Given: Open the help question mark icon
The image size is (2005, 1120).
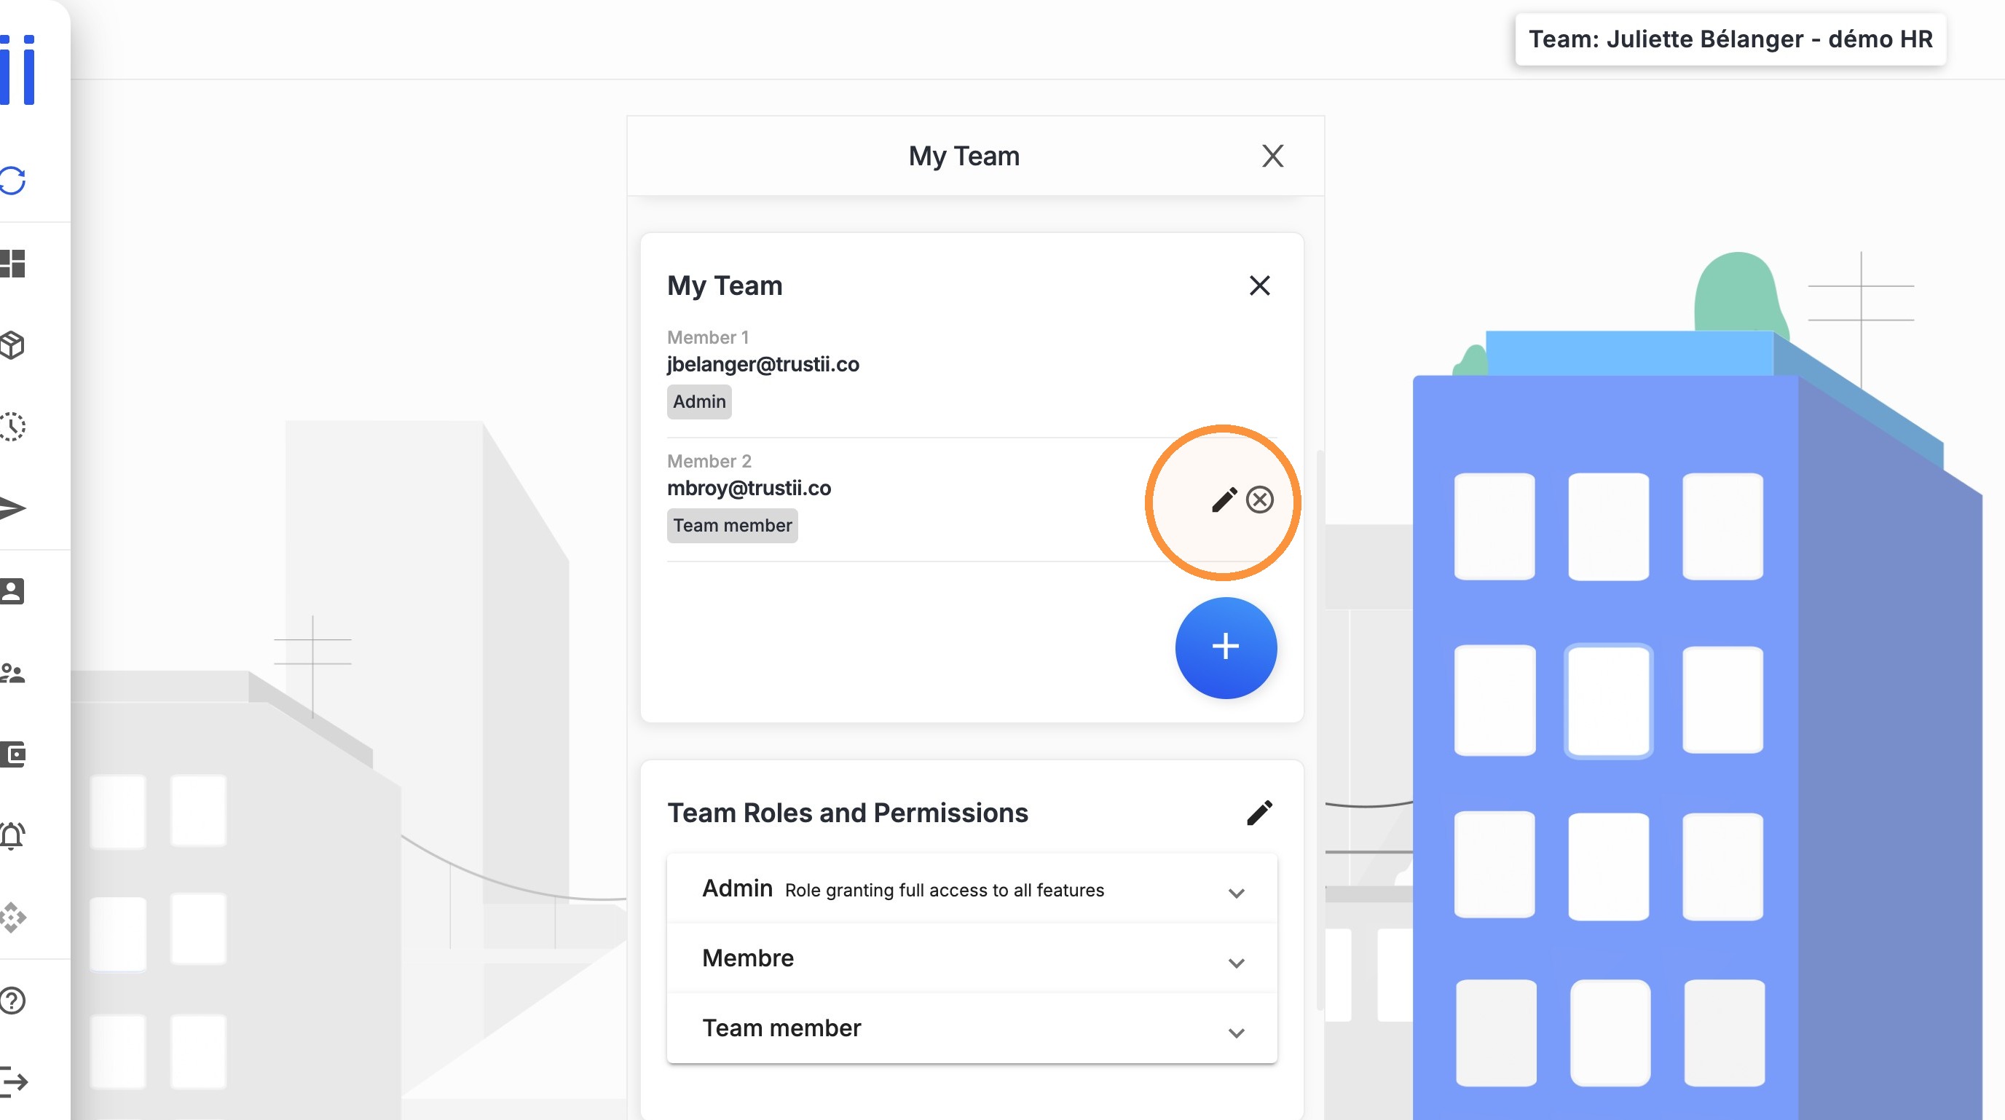Looking at the screenshot, I should (12, 1000).
